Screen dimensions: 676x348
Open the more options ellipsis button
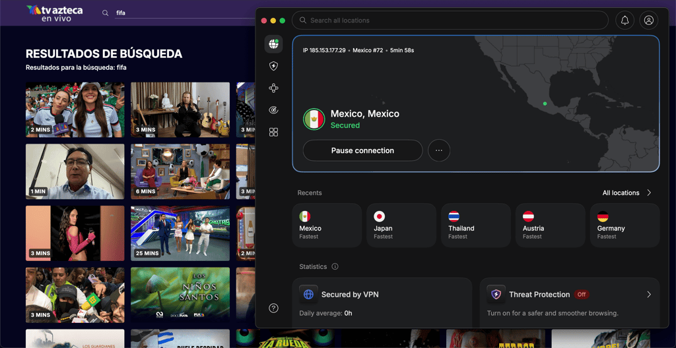(x=439, y=151)
